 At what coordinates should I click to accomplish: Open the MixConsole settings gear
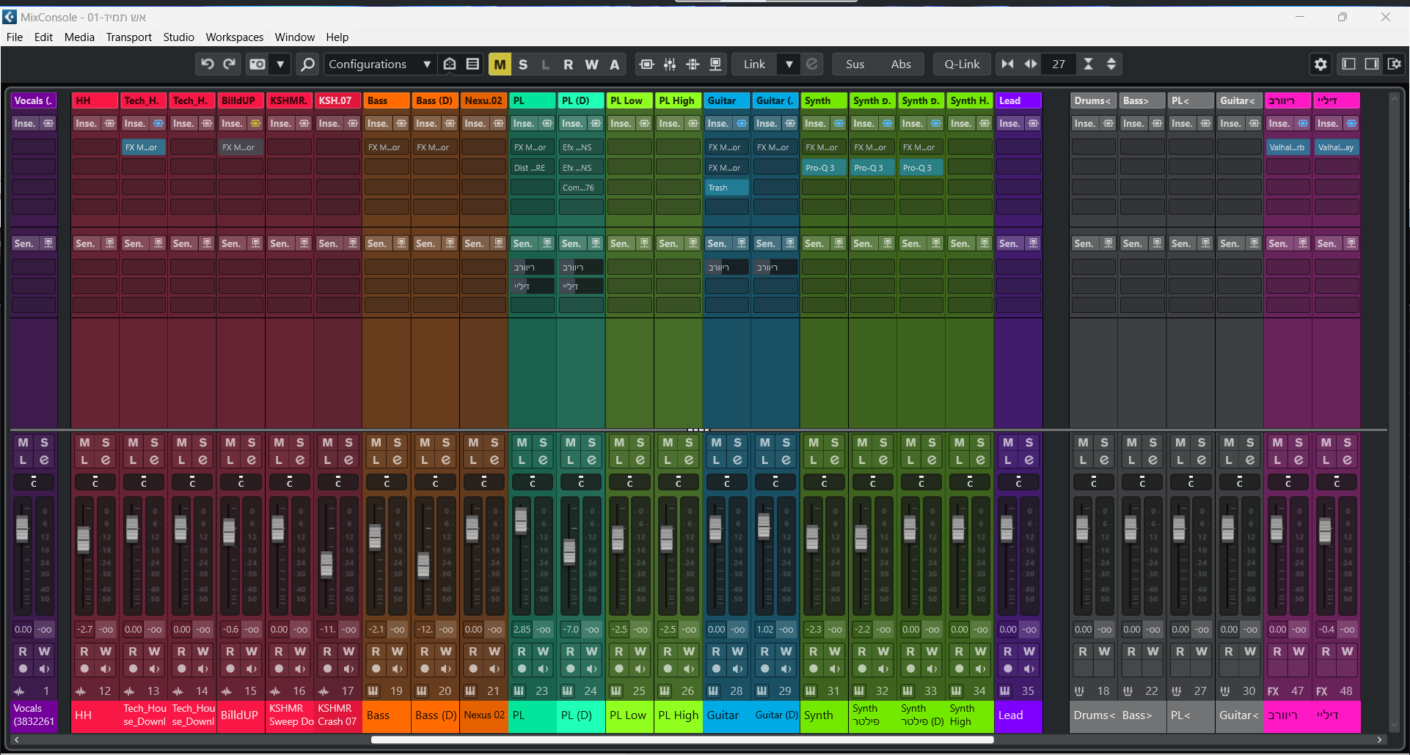[1320, 65]
